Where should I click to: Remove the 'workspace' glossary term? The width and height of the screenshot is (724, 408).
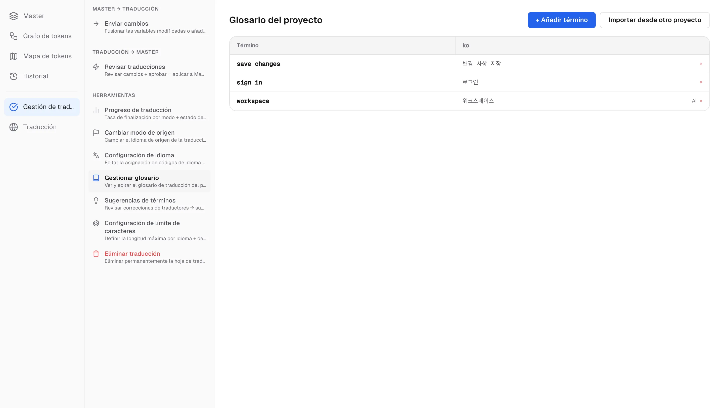coord(701,101)
